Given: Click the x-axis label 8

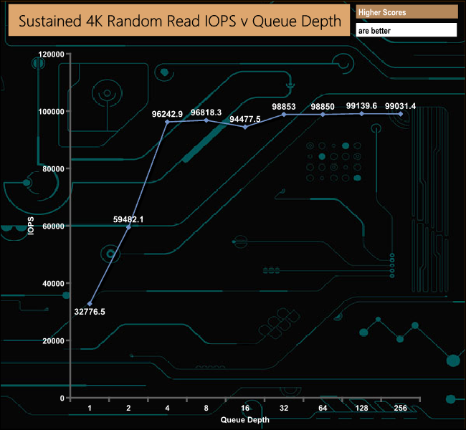Looking at the screenshot, I should tap(206, 408).
